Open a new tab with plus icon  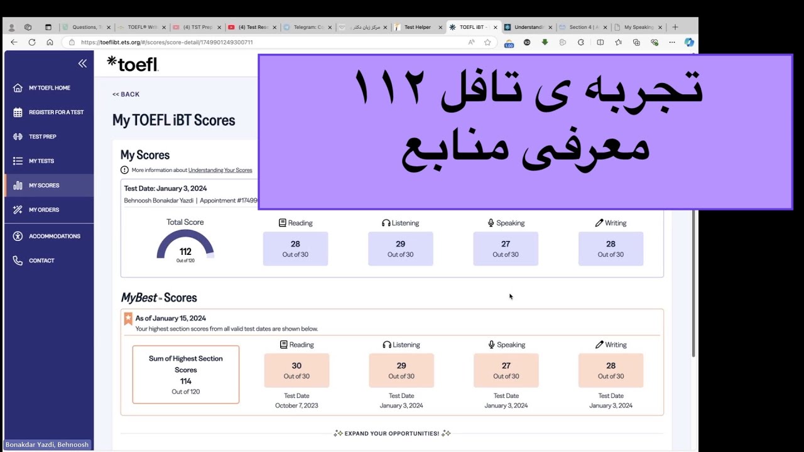(x=675, y=27)
